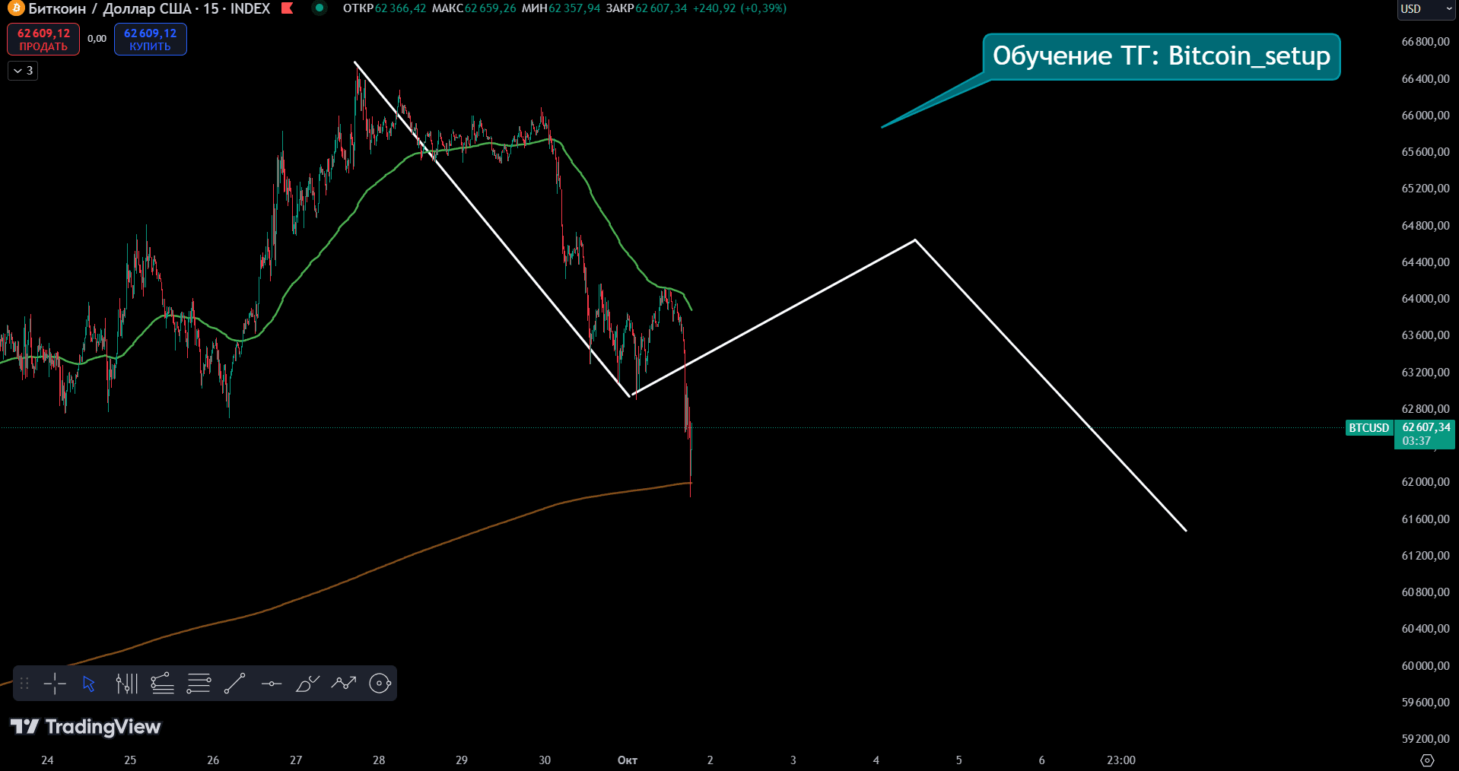Select the arrow pointer tool
This screenshot has height=771, width=1459.
(89, 684)
